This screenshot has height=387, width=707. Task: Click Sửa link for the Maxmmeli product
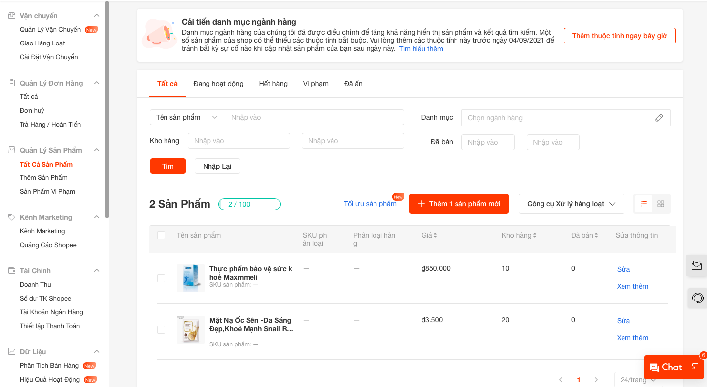pos(624,269)
